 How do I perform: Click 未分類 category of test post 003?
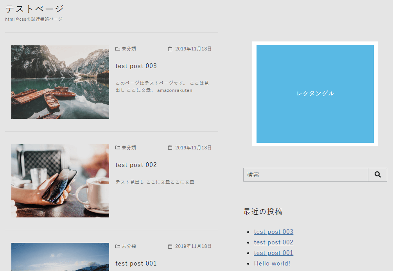[129, 49]
